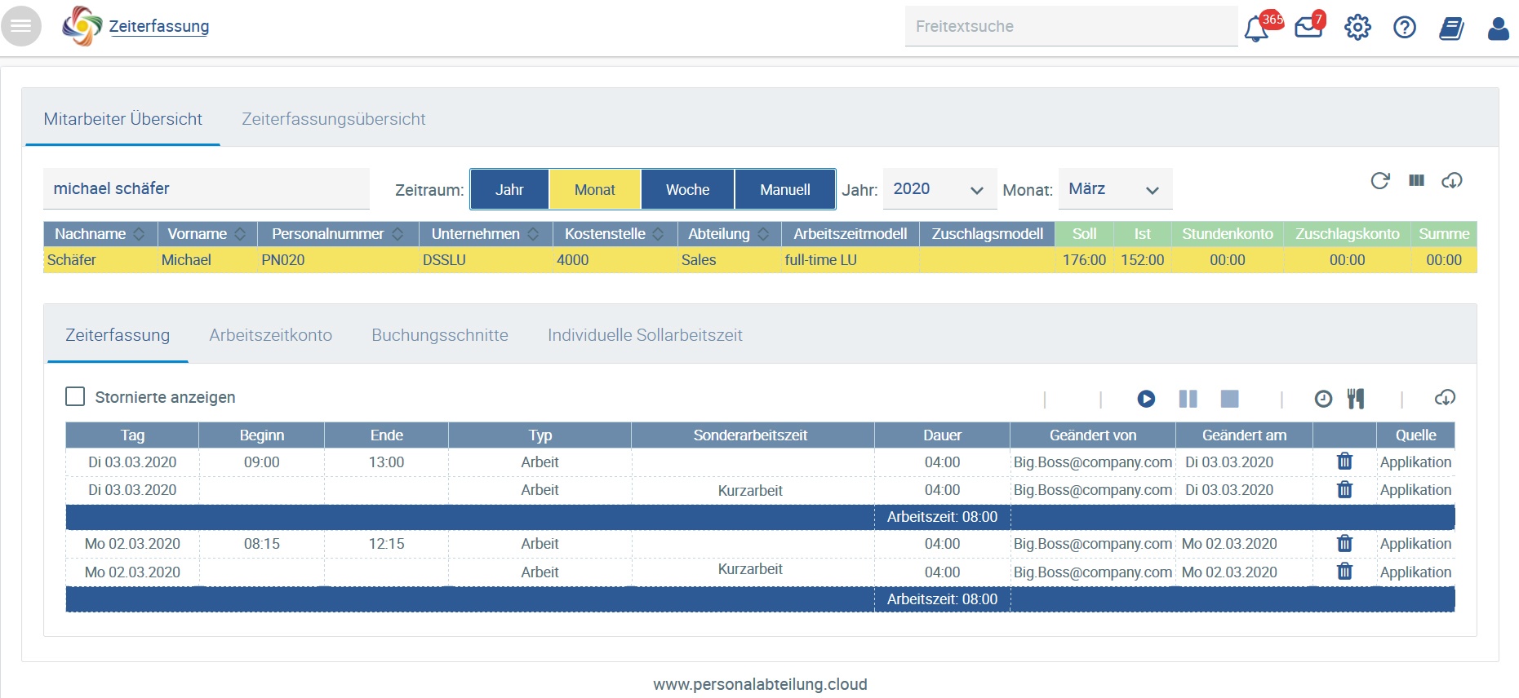Click the Beginn time 09:00 cell
This screenshot has width=1519, height=698.
click(x=262, y=462)
